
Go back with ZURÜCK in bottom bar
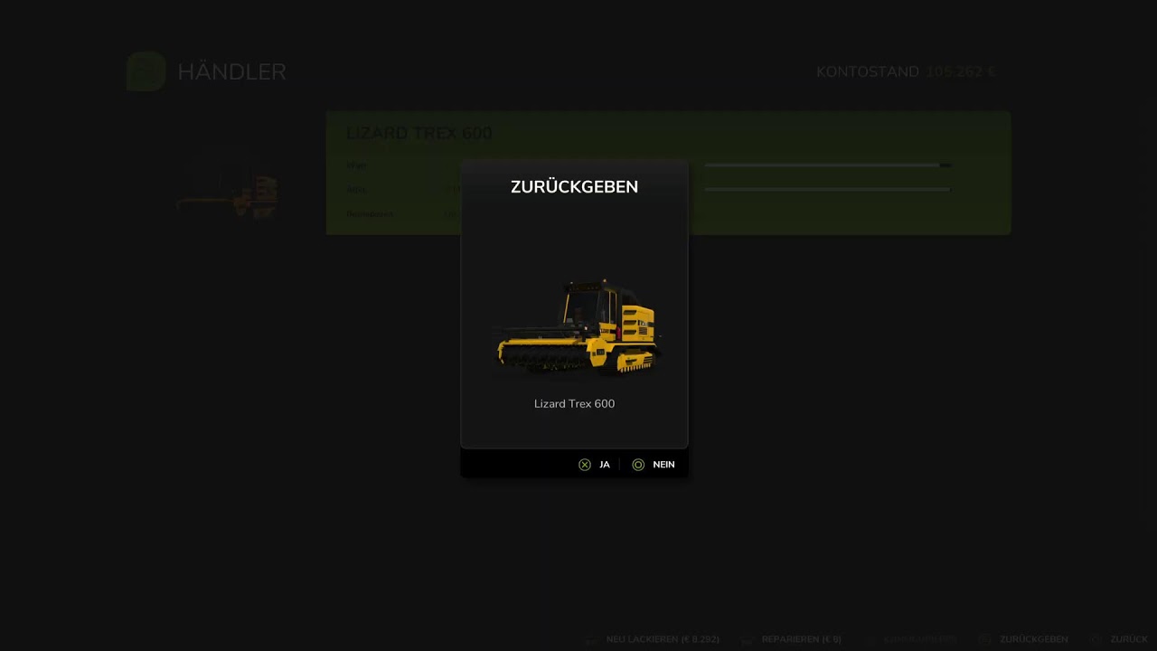[1129, 639]
